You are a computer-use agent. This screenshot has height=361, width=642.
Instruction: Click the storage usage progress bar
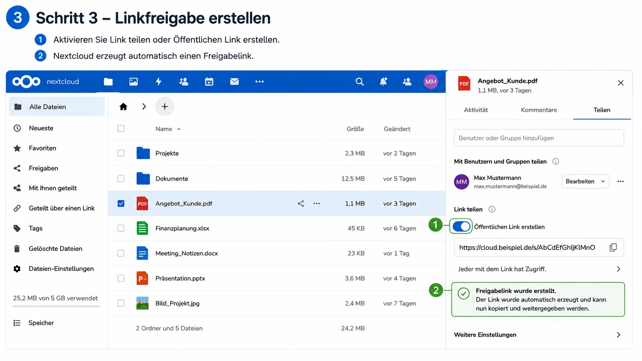coord(56,306)
